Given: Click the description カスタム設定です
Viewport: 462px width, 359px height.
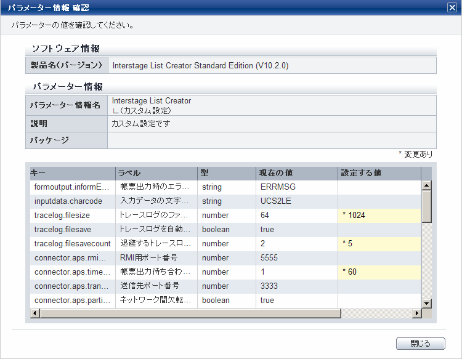Looking at the screenshot, I should coord(141,123).
